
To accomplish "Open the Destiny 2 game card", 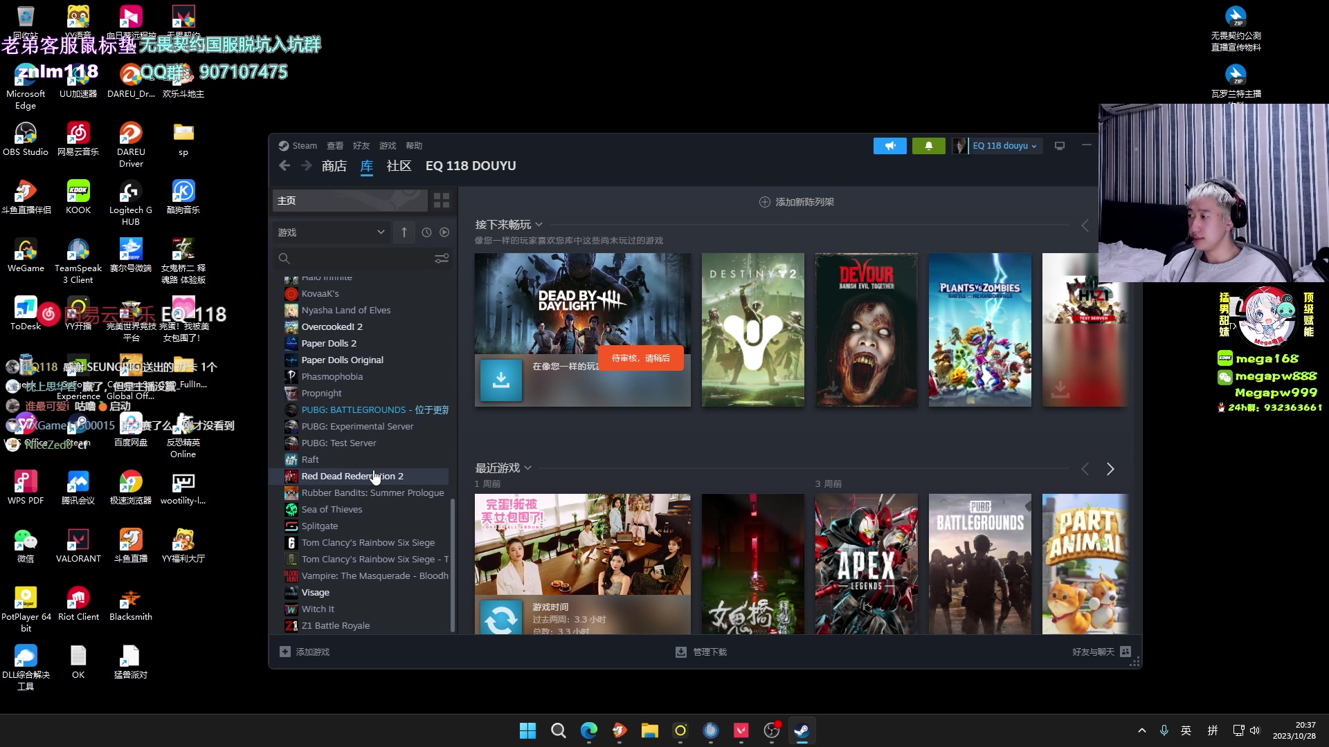I will tap(753, 330).
